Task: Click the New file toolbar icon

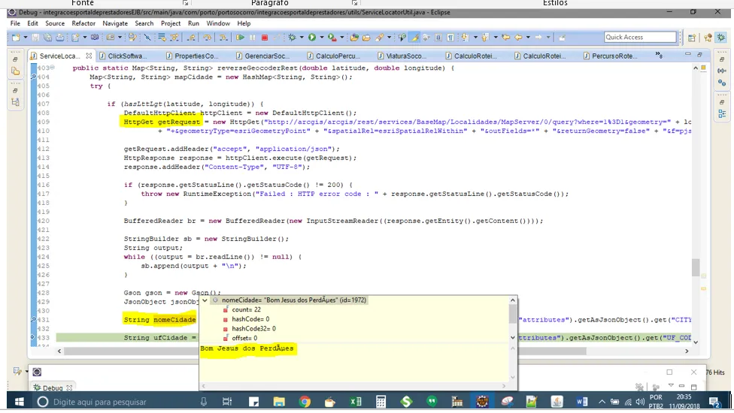Action: point(16,38)
